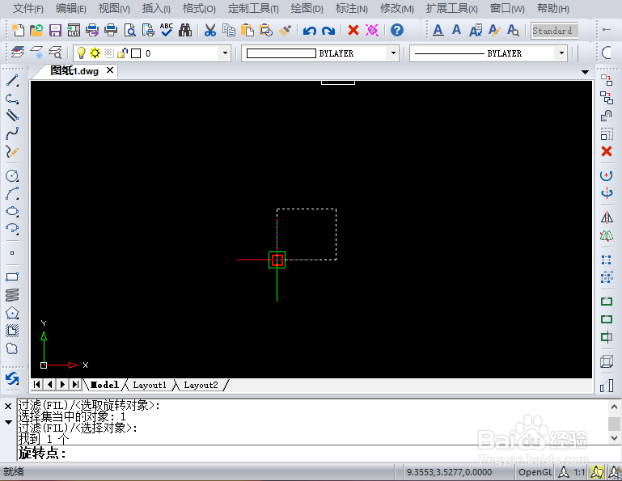Select the Array tool in right toolbar

(607, 260)
